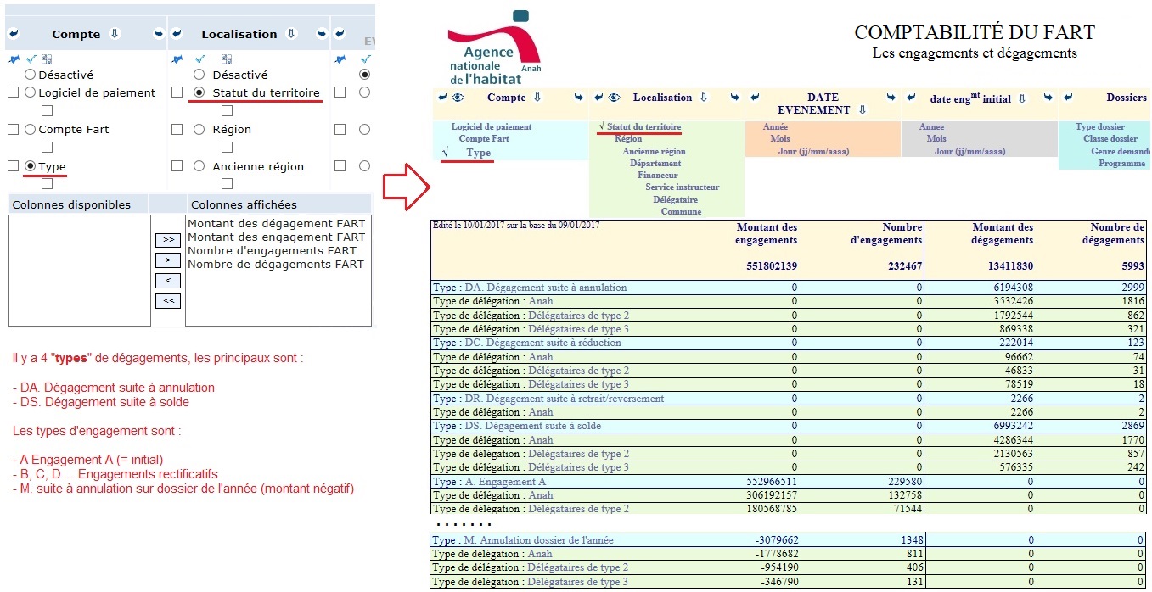Tick the checkbox left of Logiciel de paiement
This screenshot has width=1152, height=592.
pos(13,92)
